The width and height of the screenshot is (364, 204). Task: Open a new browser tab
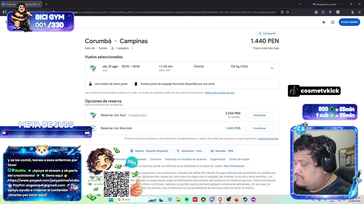(46, 4)
